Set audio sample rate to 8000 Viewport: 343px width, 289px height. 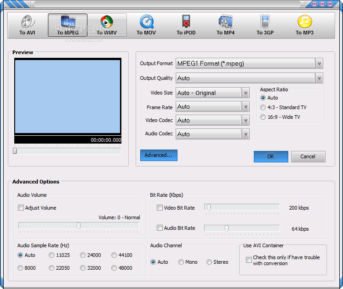tap(20, 268)
